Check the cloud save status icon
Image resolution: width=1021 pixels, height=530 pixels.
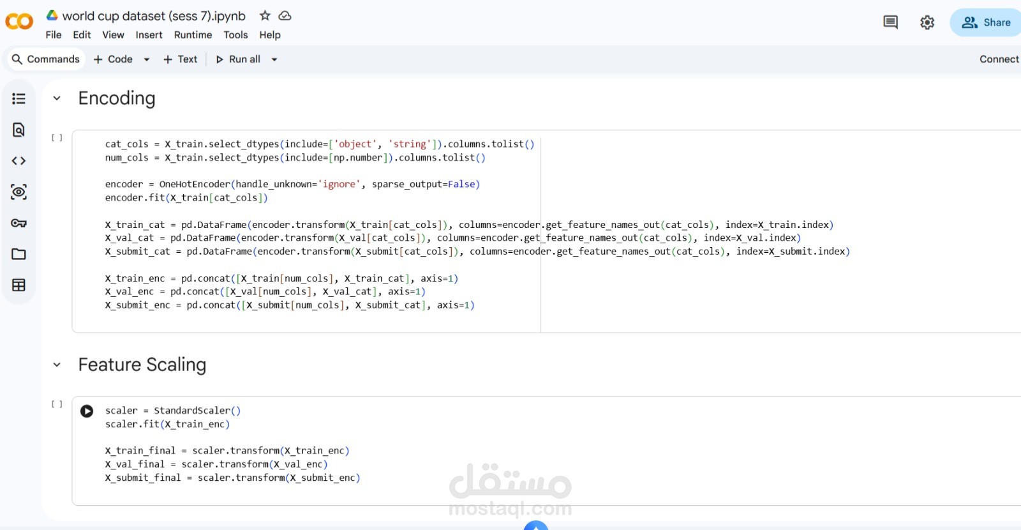pos(285,15)
